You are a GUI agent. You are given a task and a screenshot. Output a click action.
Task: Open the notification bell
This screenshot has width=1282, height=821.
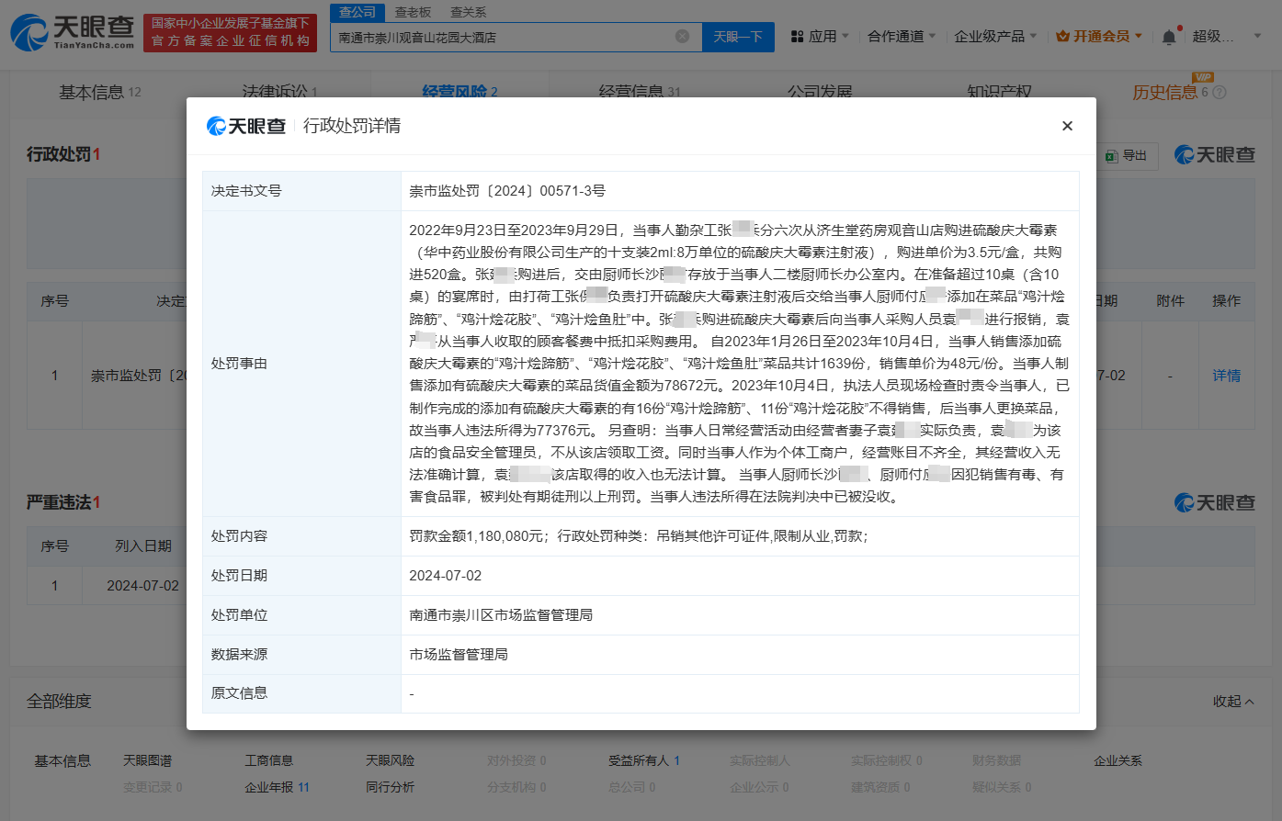click(x=1168, y=37)
